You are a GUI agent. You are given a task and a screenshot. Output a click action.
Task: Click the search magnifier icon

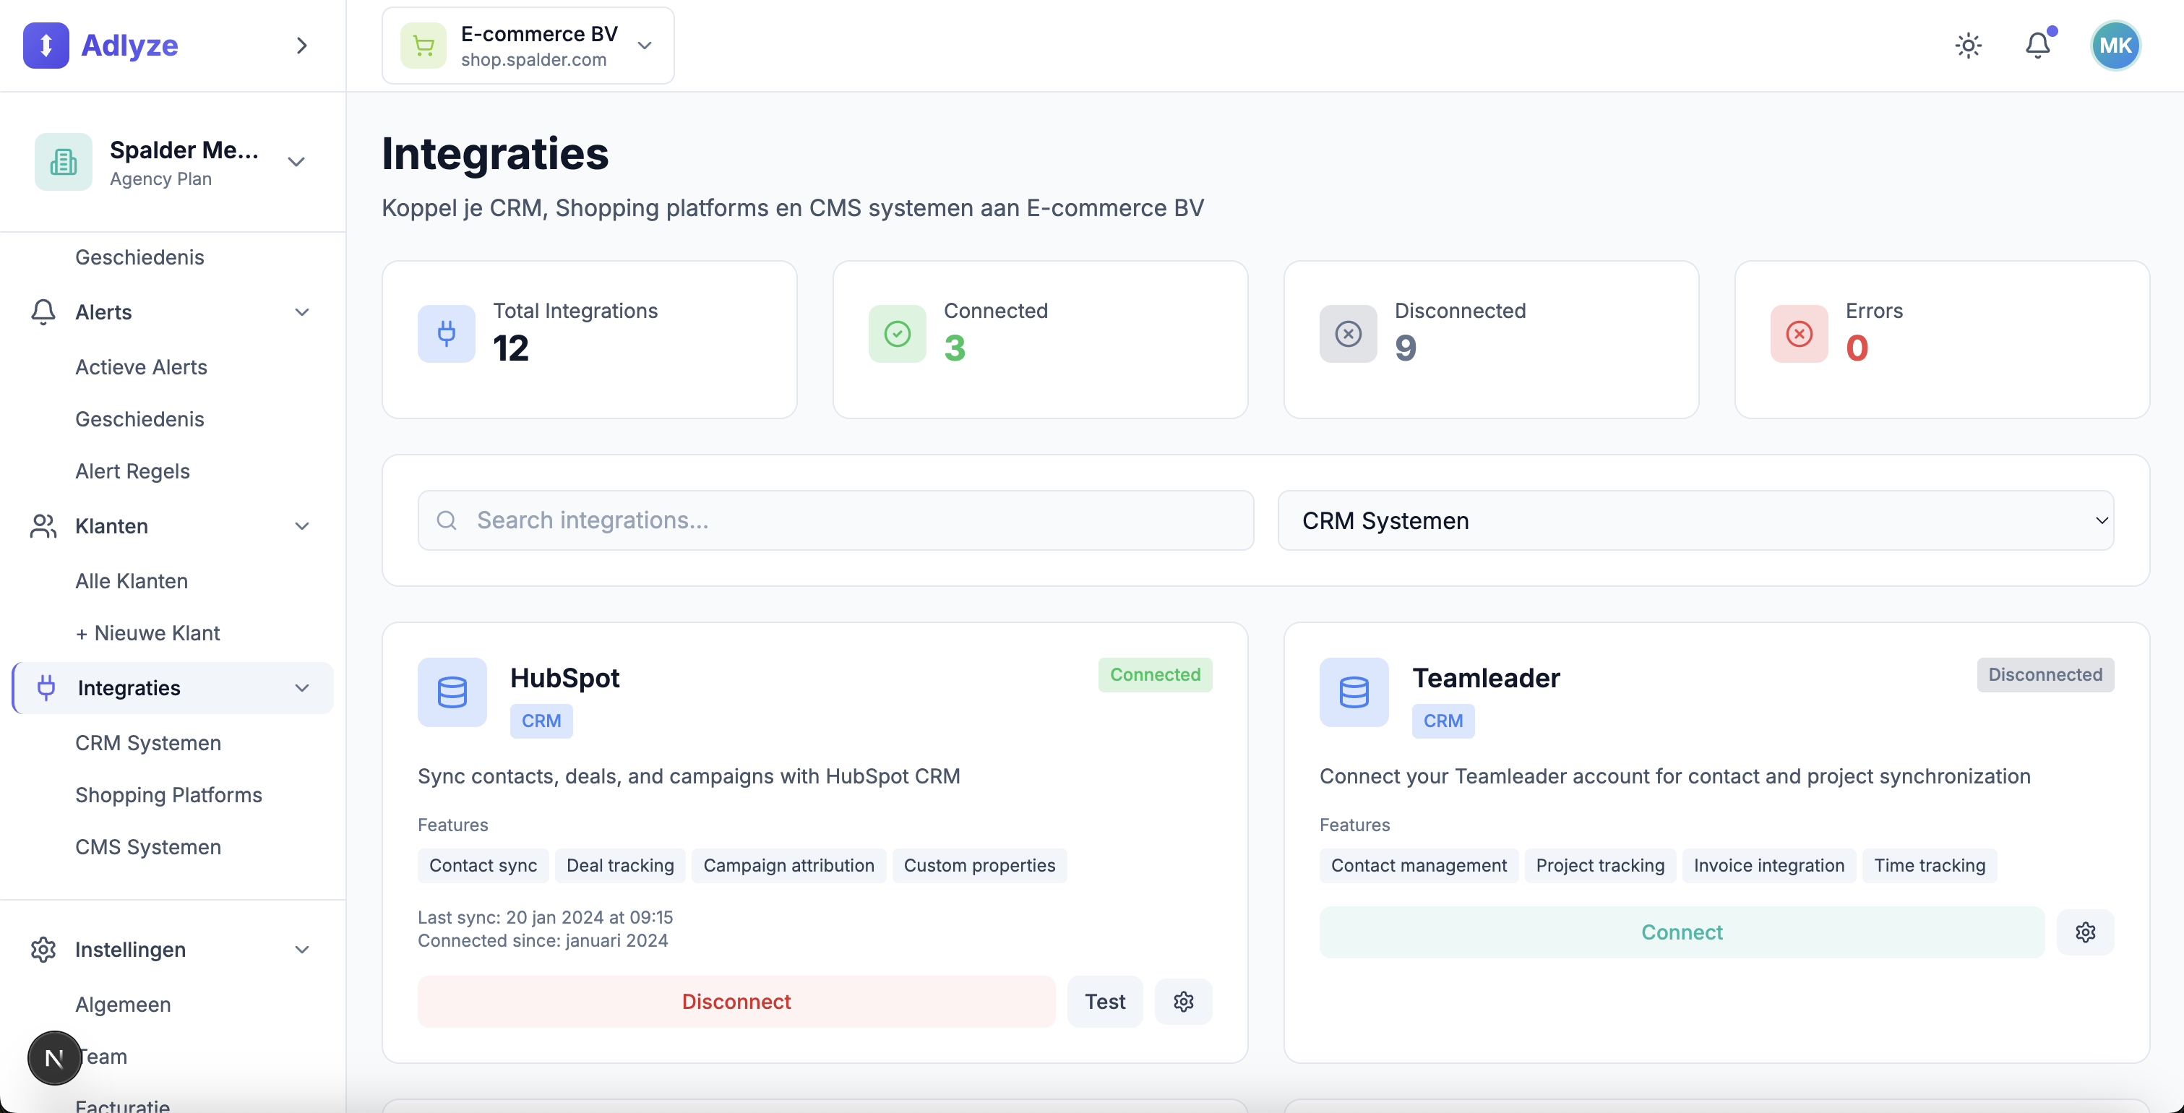point(447,520)
